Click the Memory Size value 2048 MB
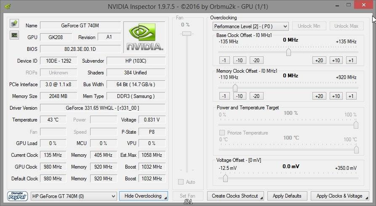Viewport: 376px width, 206px height. [59, 96]
